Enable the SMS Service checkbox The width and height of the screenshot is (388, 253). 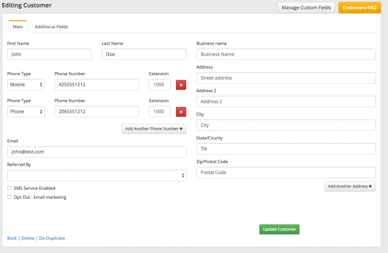tap(9, 188)
